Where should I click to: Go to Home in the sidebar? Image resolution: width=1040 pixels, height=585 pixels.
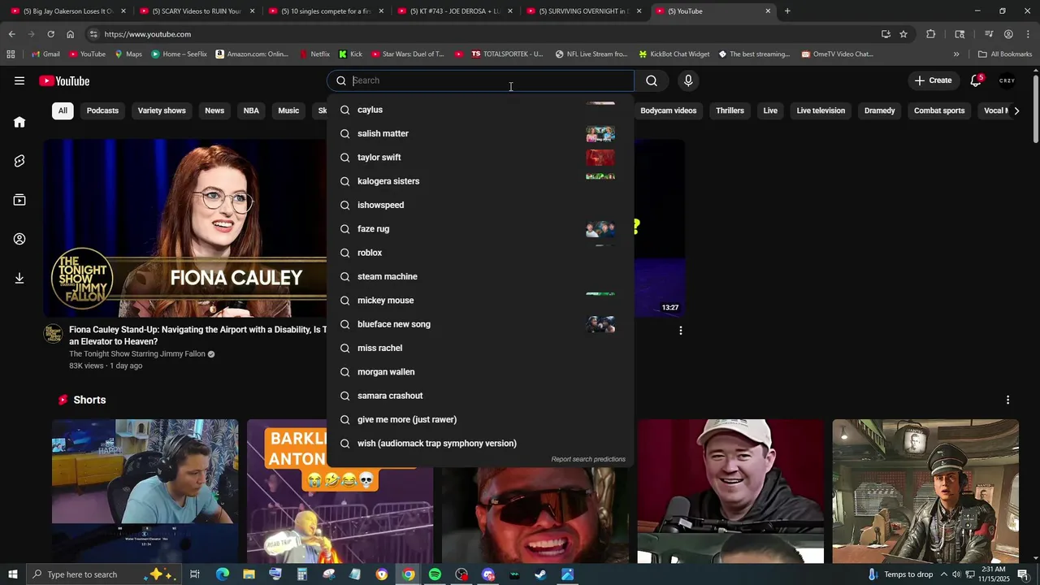click(x=19, y=122)
